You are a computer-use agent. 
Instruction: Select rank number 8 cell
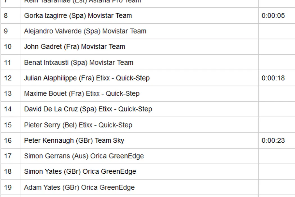pos(6,16)
